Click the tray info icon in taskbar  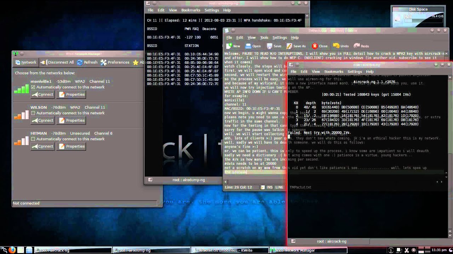tap(391, 250)
